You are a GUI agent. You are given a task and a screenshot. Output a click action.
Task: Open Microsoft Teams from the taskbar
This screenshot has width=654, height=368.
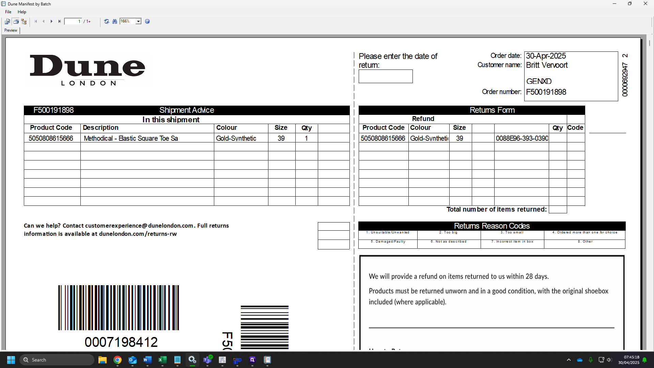[207, 360]
